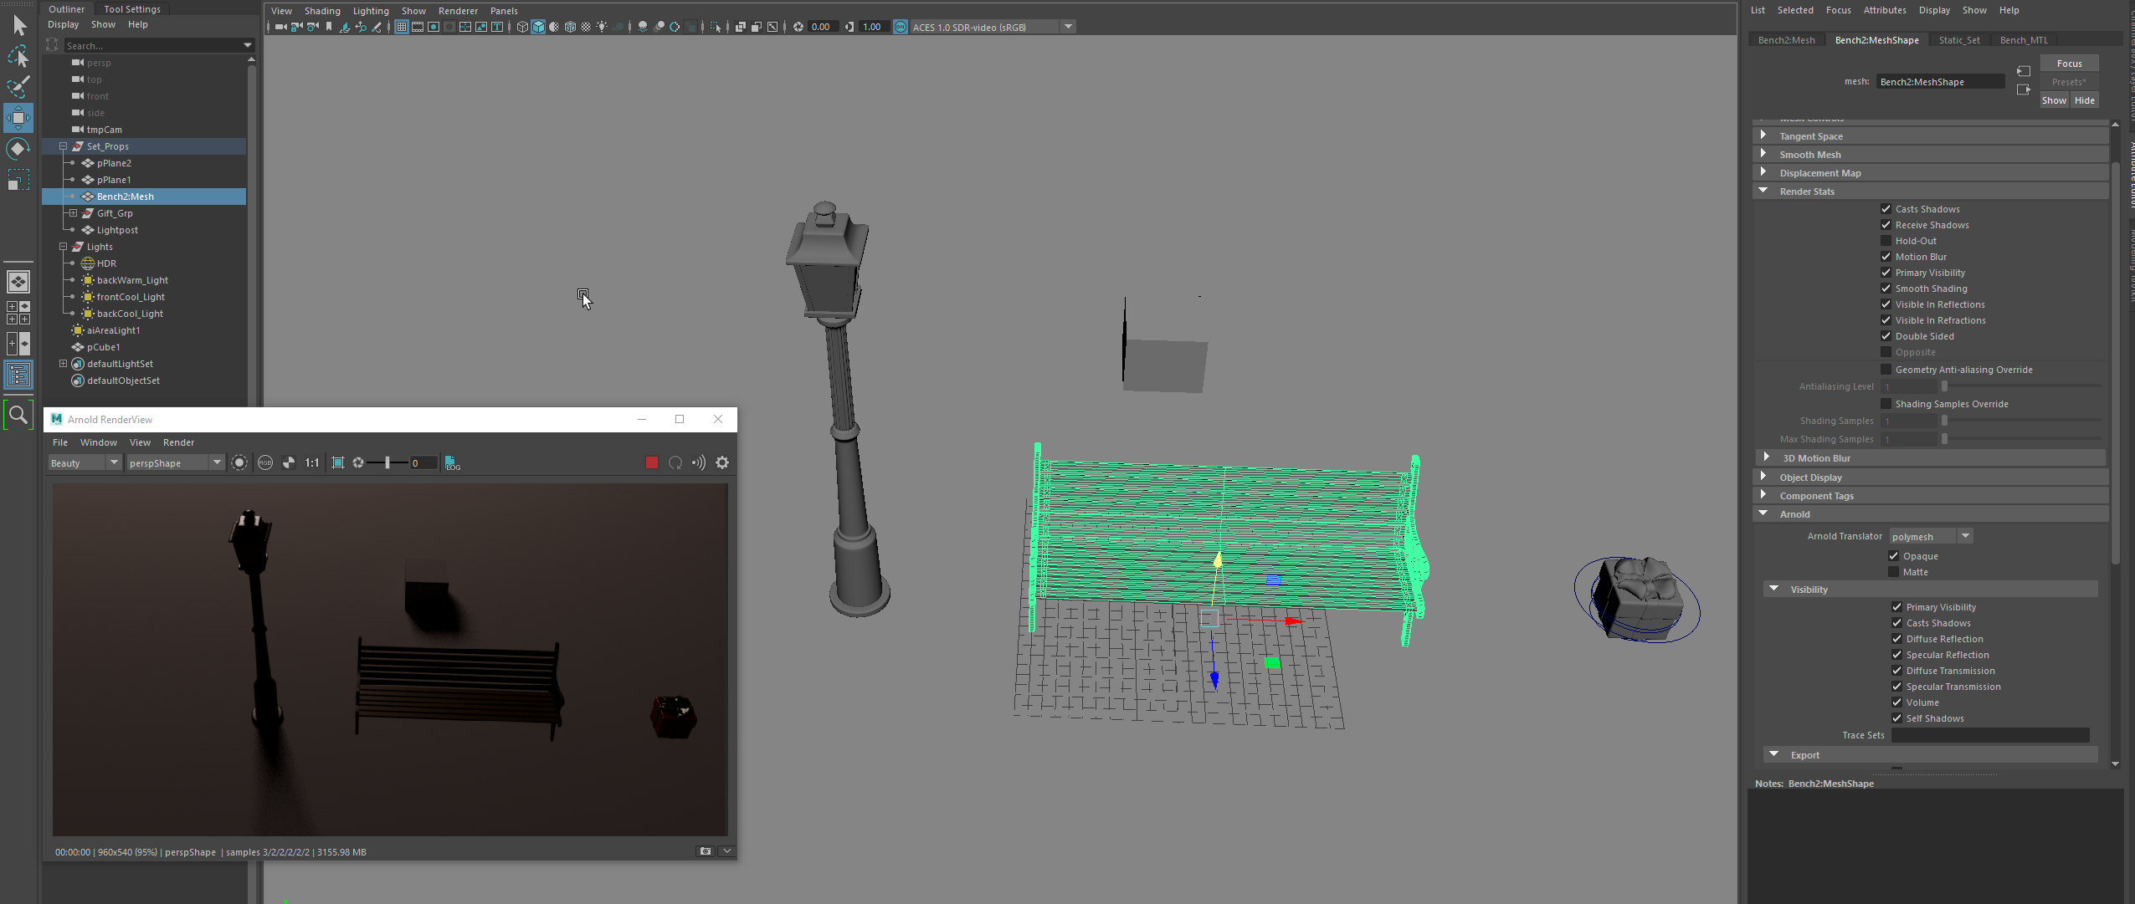
Task: Select the arrow Select tool in the left toolbox
Action: [18, 26]
